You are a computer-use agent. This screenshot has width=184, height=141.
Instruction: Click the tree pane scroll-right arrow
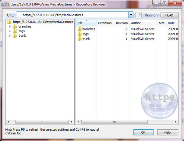click(71, 122)
